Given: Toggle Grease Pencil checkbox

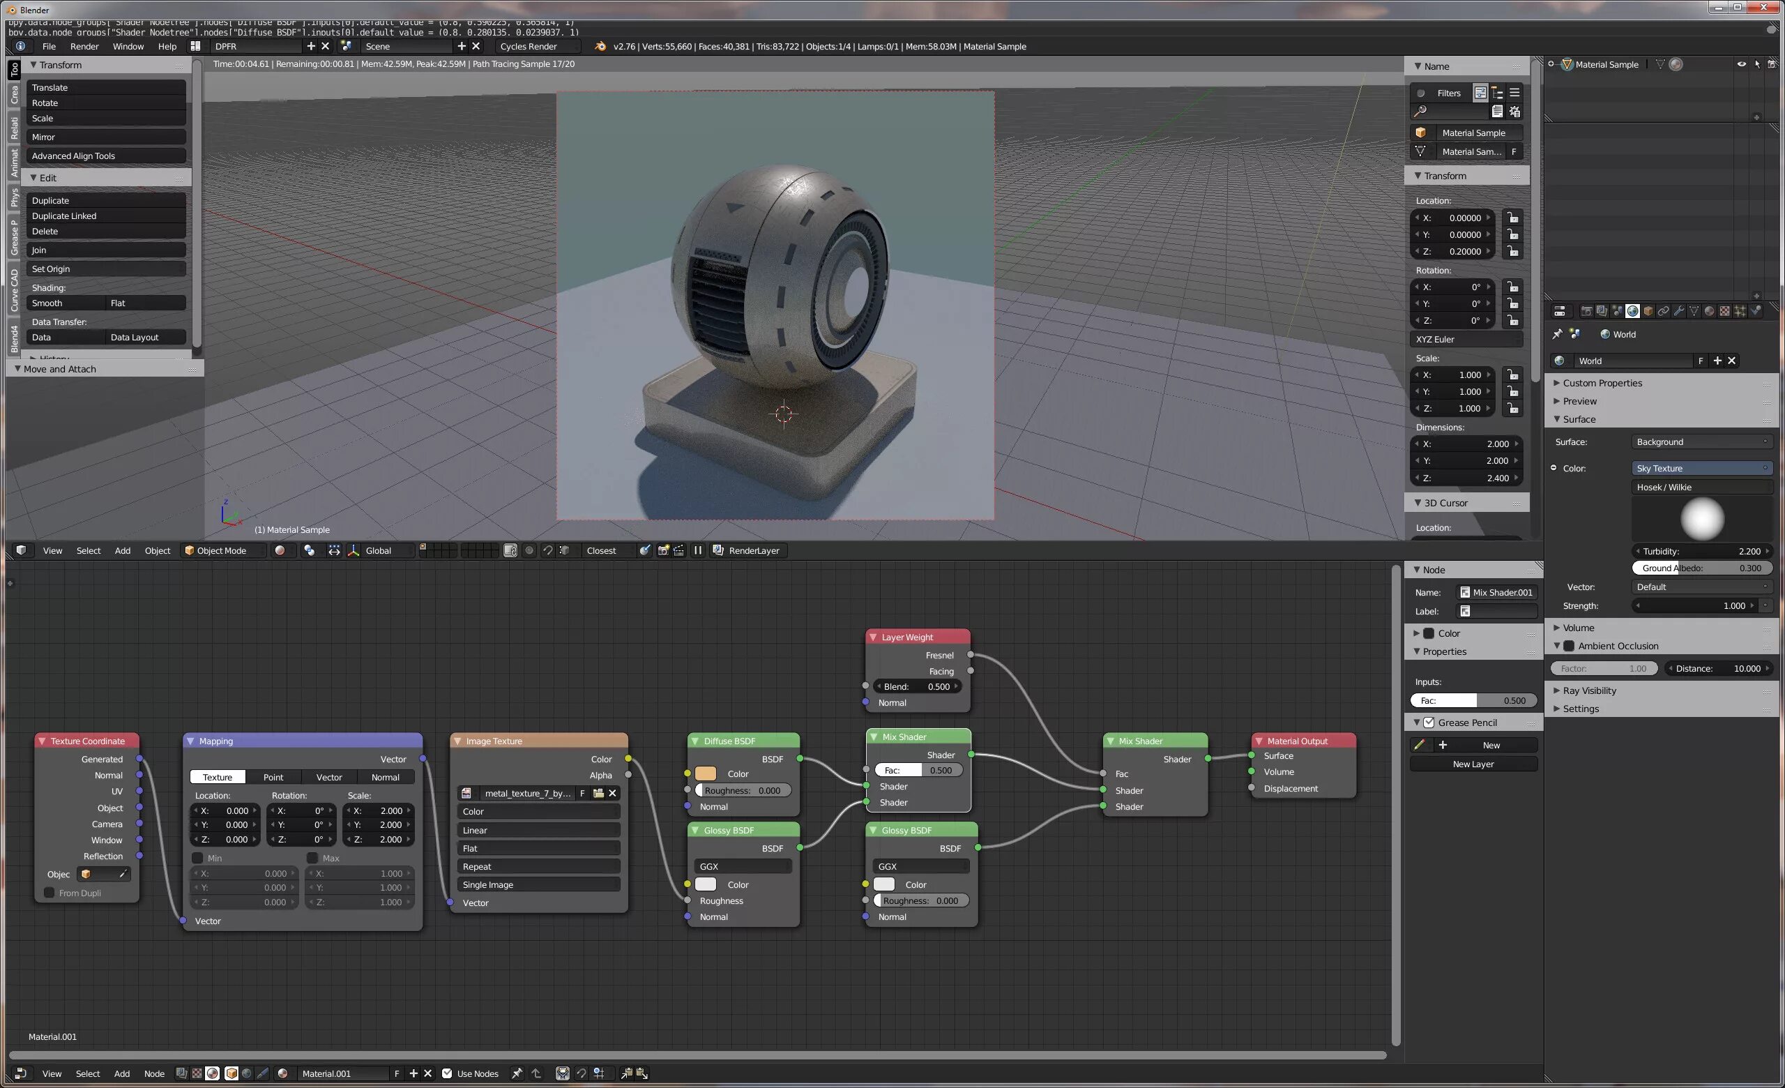Looking at the screenshot, I should 1429,723.
